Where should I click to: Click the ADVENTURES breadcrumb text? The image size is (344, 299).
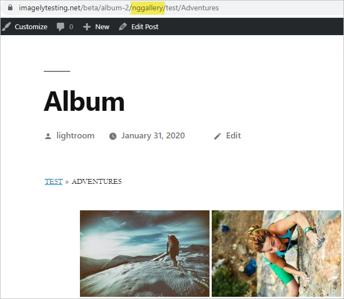pyautogui.click(x=97, y=182)
